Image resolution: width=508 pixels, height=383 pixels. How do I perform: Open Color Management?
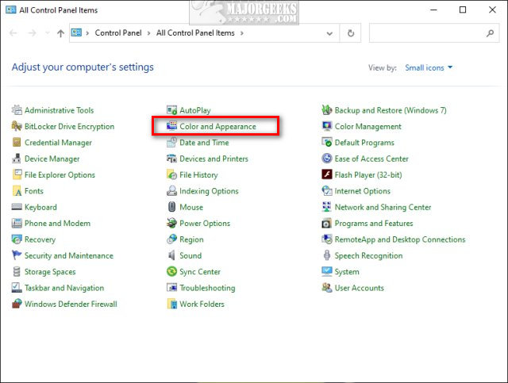pyautogui.click(x=368, y=127)
